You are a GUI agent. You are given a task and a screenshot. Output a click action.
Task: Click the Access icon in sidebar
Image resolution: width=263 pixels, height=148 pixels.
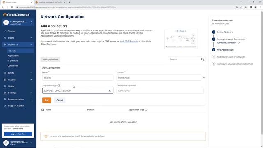tap(5, 79)
